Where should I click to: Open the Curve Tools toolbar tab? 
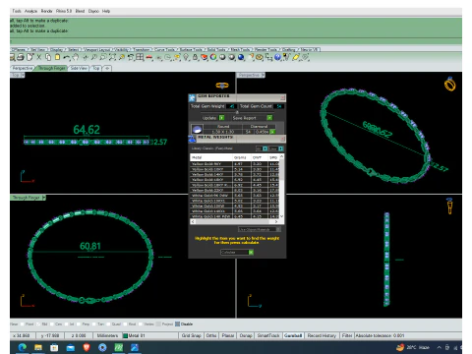pos(164,49)
